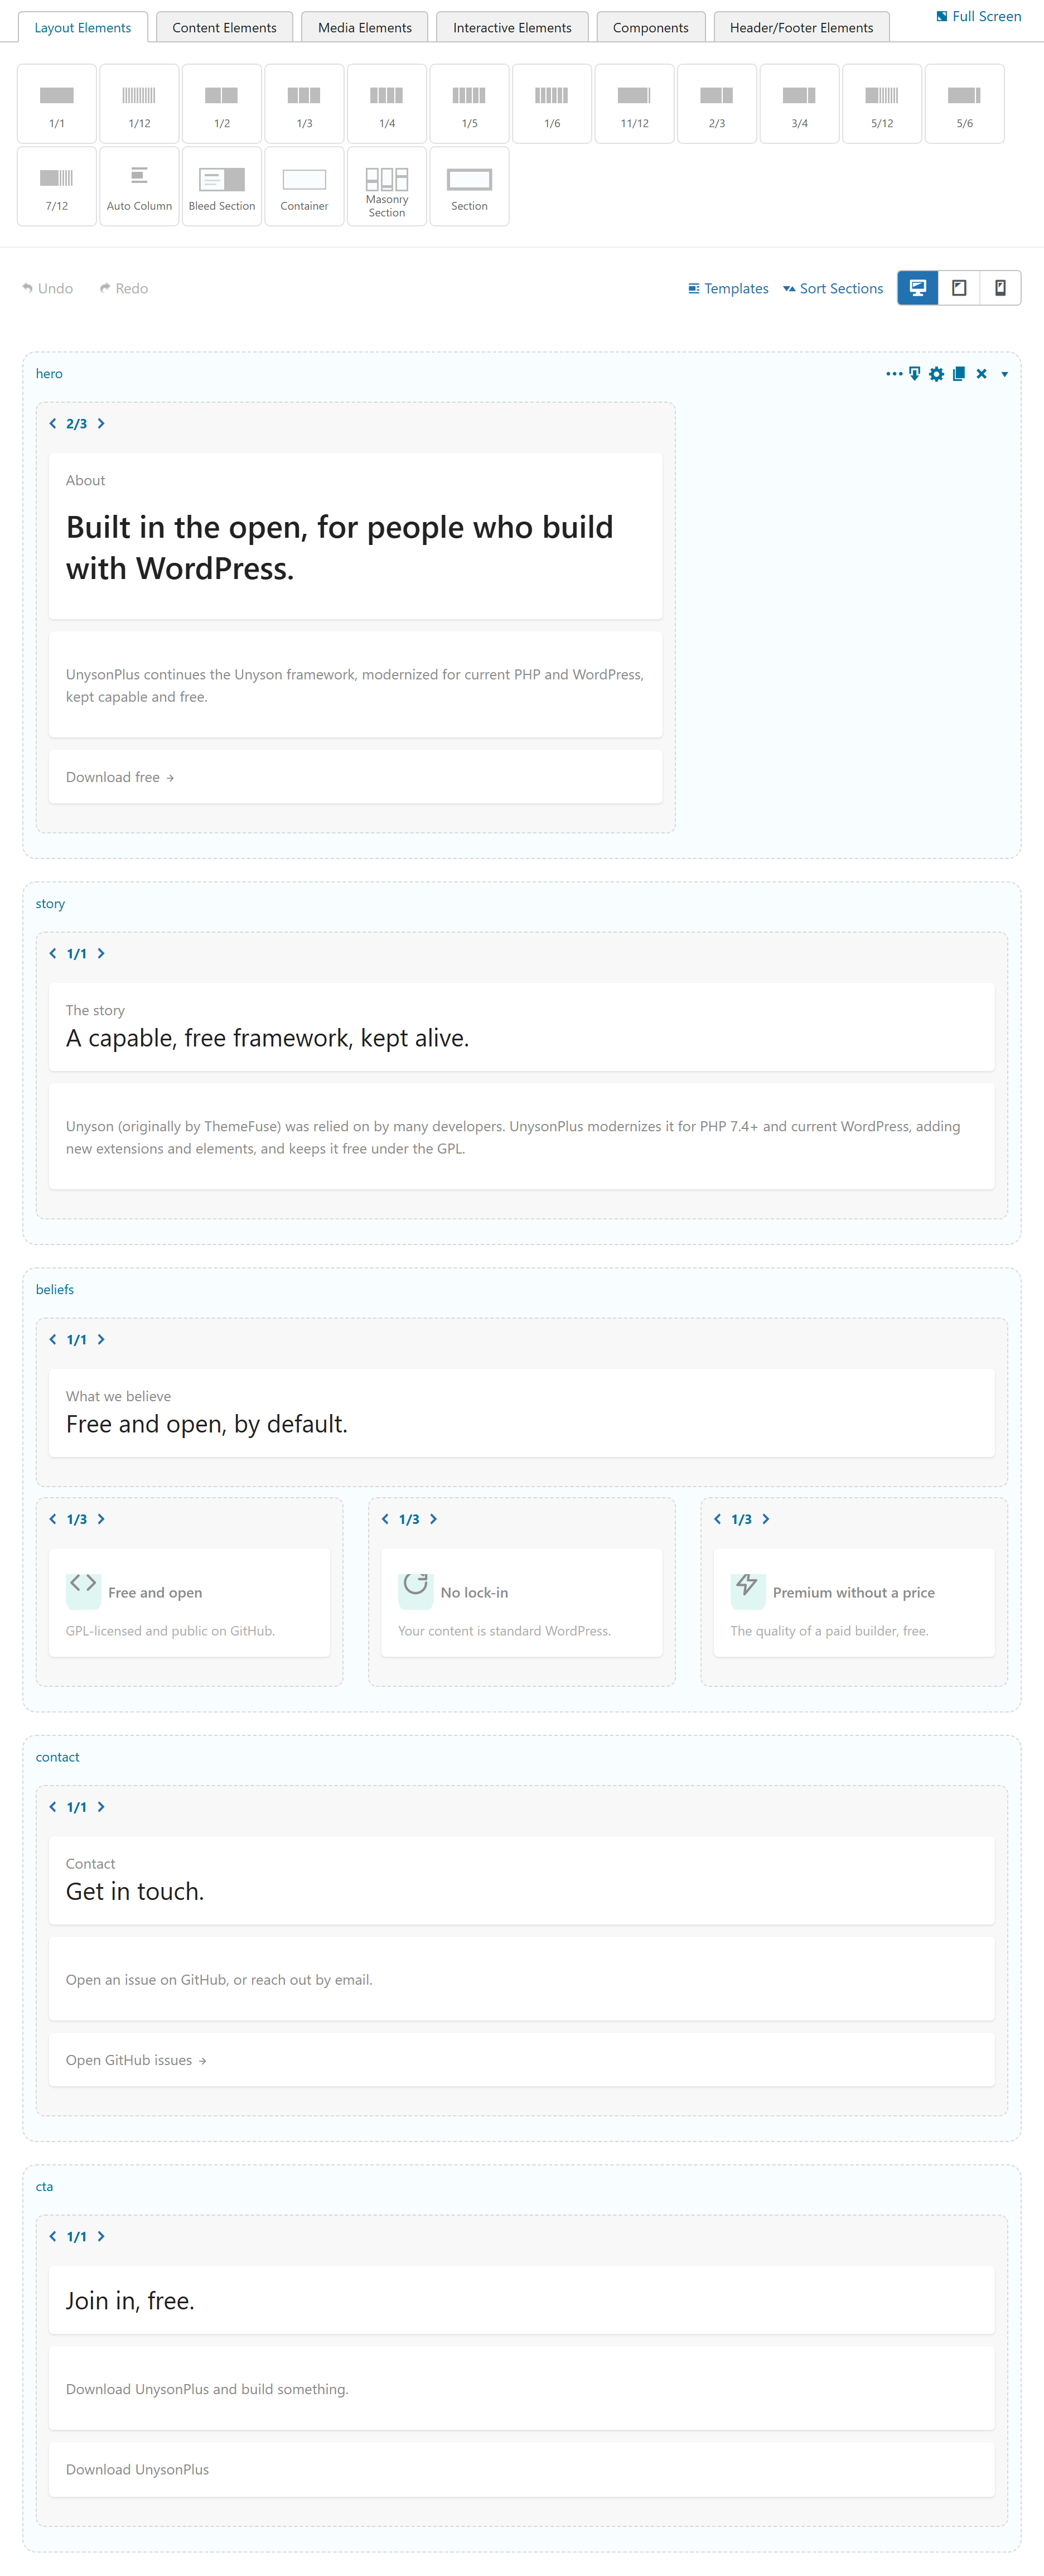Add a 1/3 column element from the toolbar
Image resolution: width=1044 pixels, height=2576 pixels.
click(x=305, y=104)
